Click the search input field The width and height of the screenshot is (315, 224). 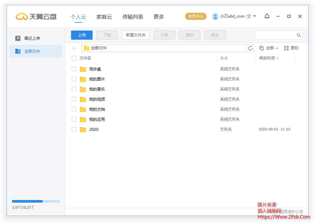(x=275, y=35)
